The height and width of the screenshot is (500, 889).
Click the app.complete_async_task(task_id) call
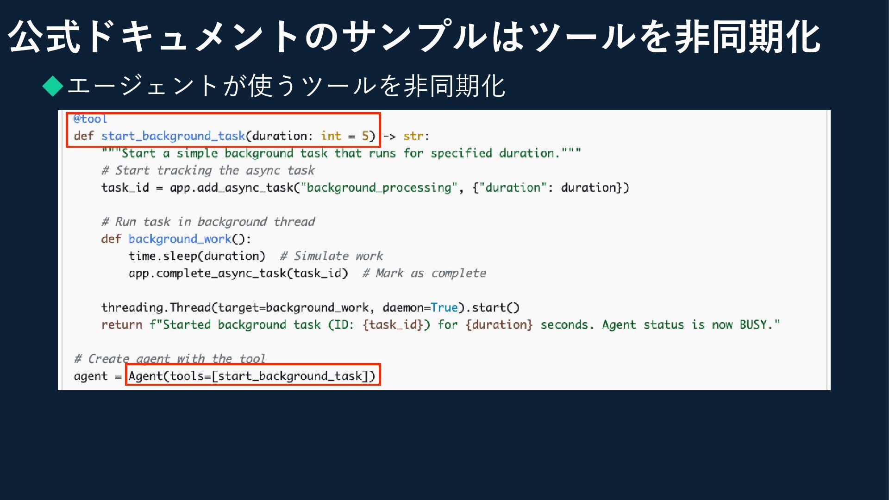tap(238, 273)
